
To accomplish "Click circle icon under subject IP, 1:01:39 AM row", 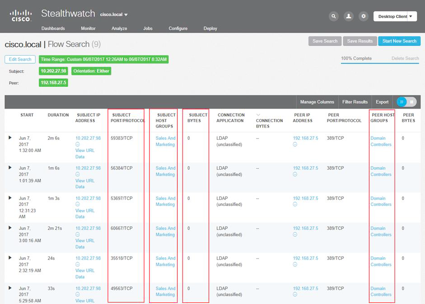I will tap(78, 174).
